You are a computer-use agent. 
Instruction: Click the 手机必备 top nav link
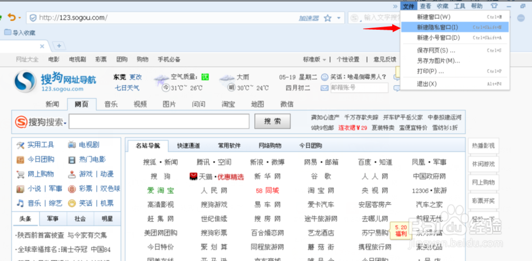coord(169,59)
